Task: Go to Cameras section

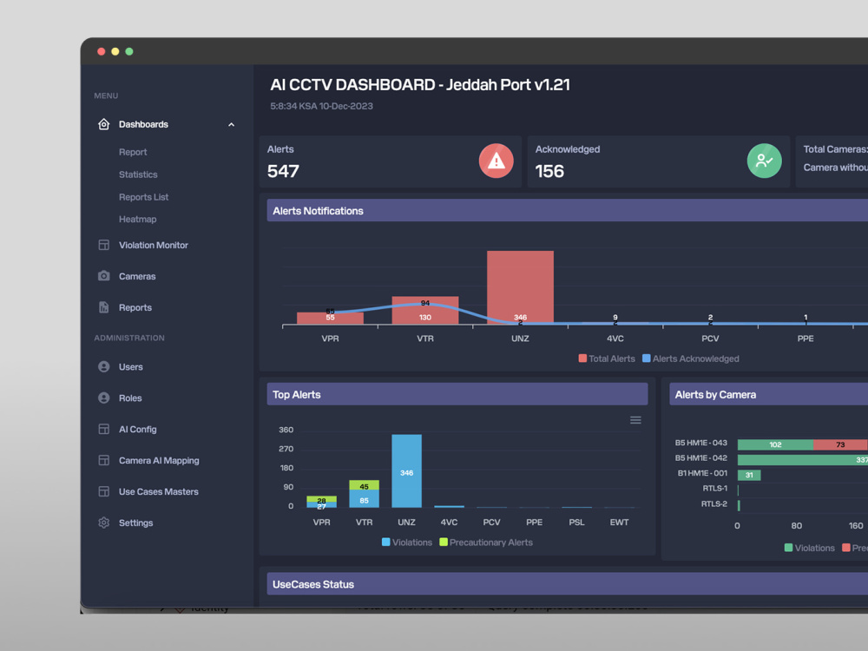Action: (x=137, y=276)
